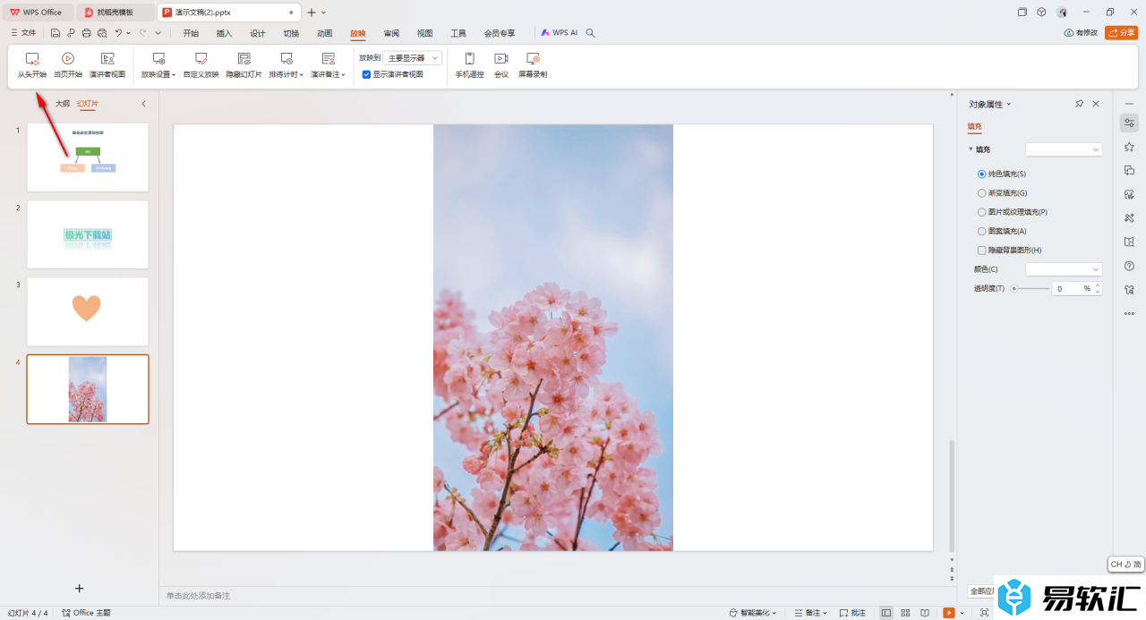Select 图案填充(A) radio button
Screen dimensions: 1146x620
pyautogui.click(x=982, y=231)
